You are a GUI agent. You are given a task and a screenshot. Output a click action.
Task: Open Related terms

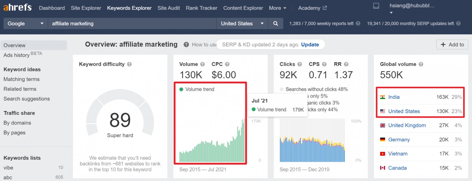pyautogui.click(x=20, y=89)
